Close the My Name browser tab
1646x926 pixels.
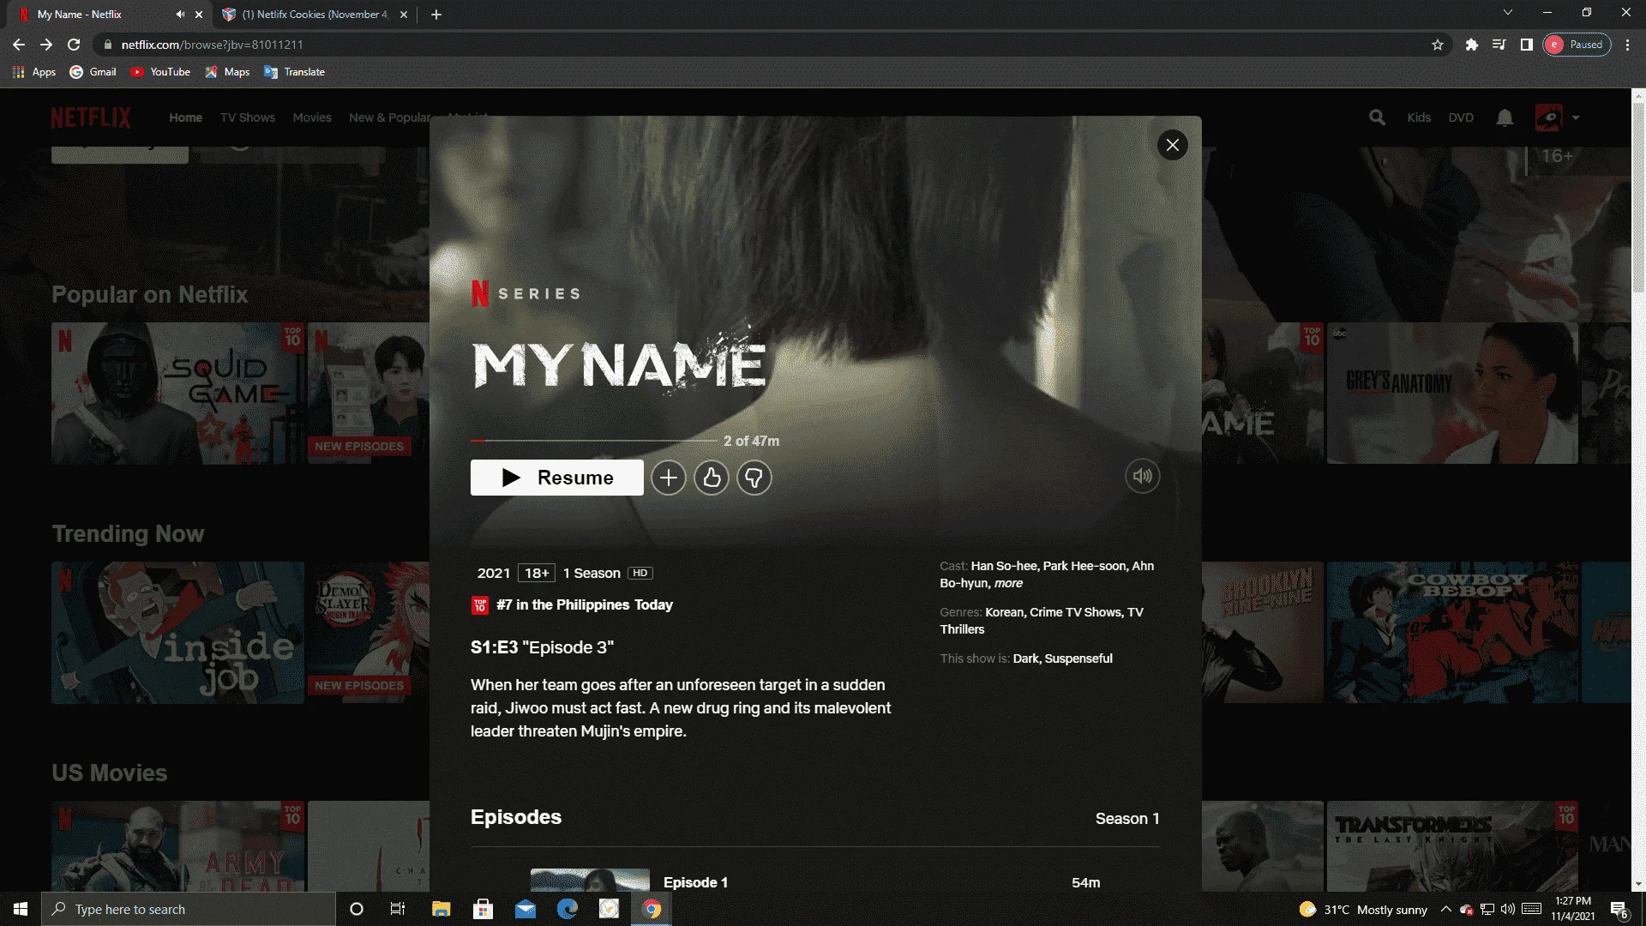click(x=199, y=15)
